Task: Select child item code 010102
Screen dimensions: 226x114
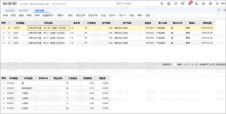Action: [10, 83]
